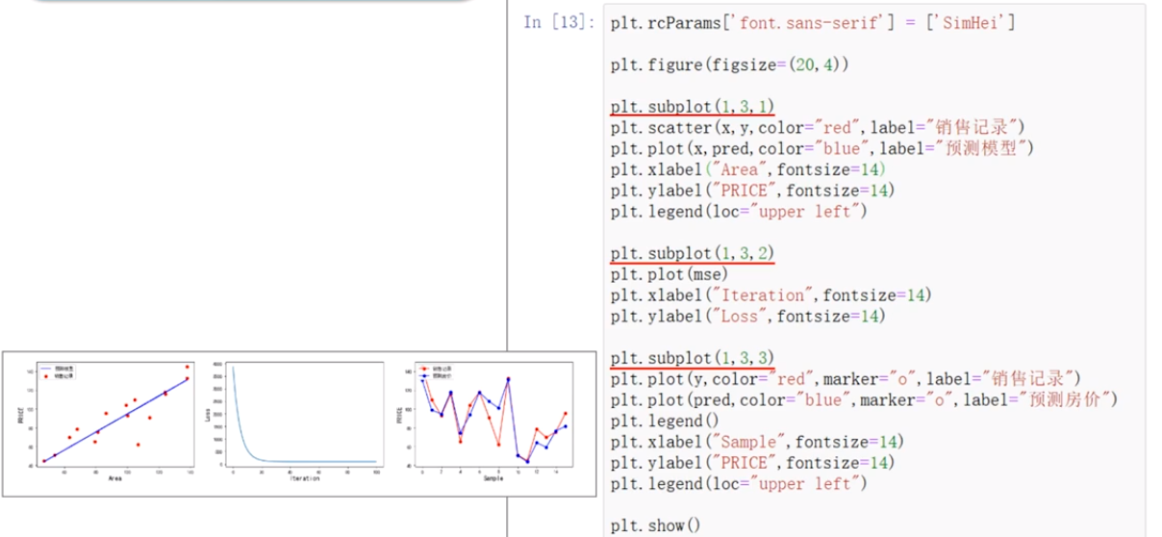This screenshot has height=537, width=1162.
Task: Click the In [13] cell prompt
Action: 559,22
